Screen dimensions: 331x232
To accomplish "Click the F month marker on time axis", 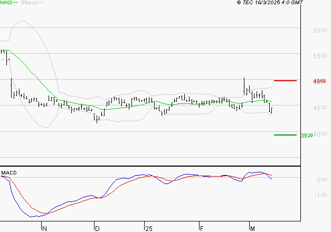I will [x=201, y=228].
